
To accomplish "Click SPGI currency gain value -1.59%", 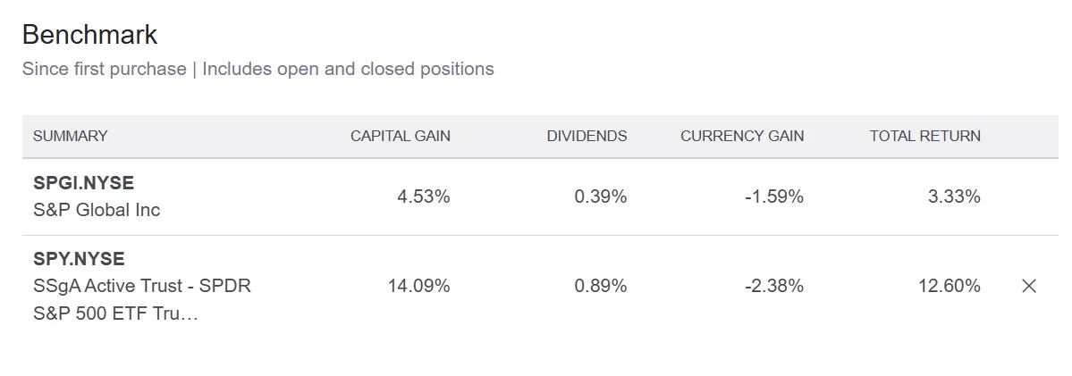I will click(773, 196).
